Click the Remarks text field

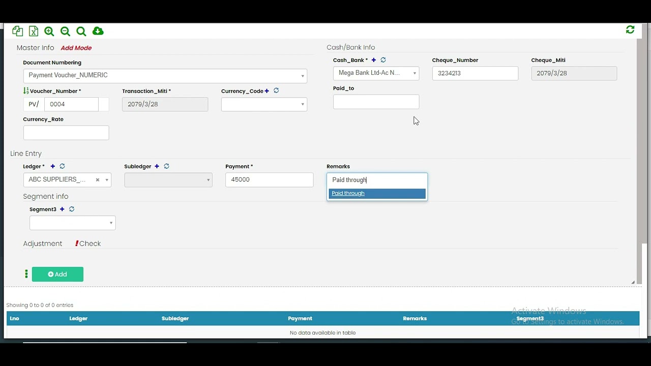(x=377, y=180)
